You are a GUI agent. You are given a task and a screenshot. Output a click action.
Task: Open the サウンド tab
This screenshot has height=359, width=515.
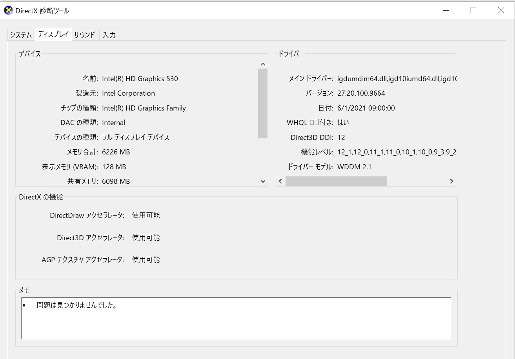pos(84,34)
